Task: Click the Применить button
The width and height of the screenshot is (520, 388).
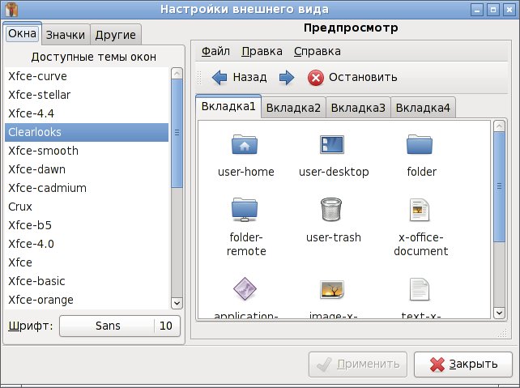Action: (358, 365)
